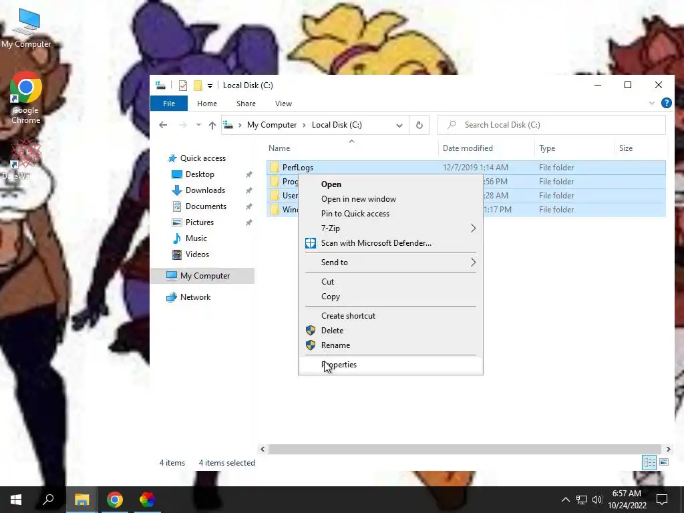Click pin icon next to Downloads
This screenshot has width=684, height=513.
click(248, 190)
